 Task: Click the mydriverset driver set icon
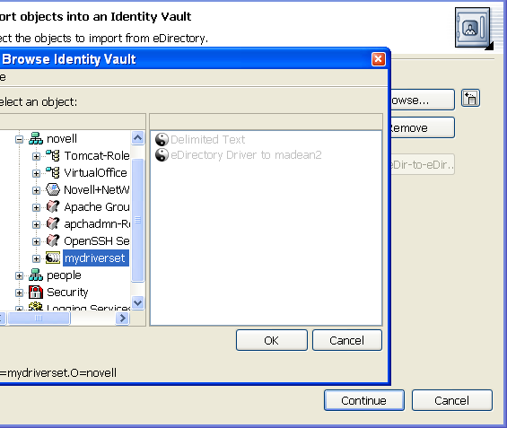(x=53, y=258)
